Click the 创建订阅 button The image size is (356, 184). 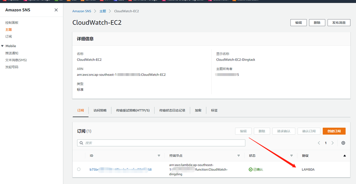click(x=334, y=131)
